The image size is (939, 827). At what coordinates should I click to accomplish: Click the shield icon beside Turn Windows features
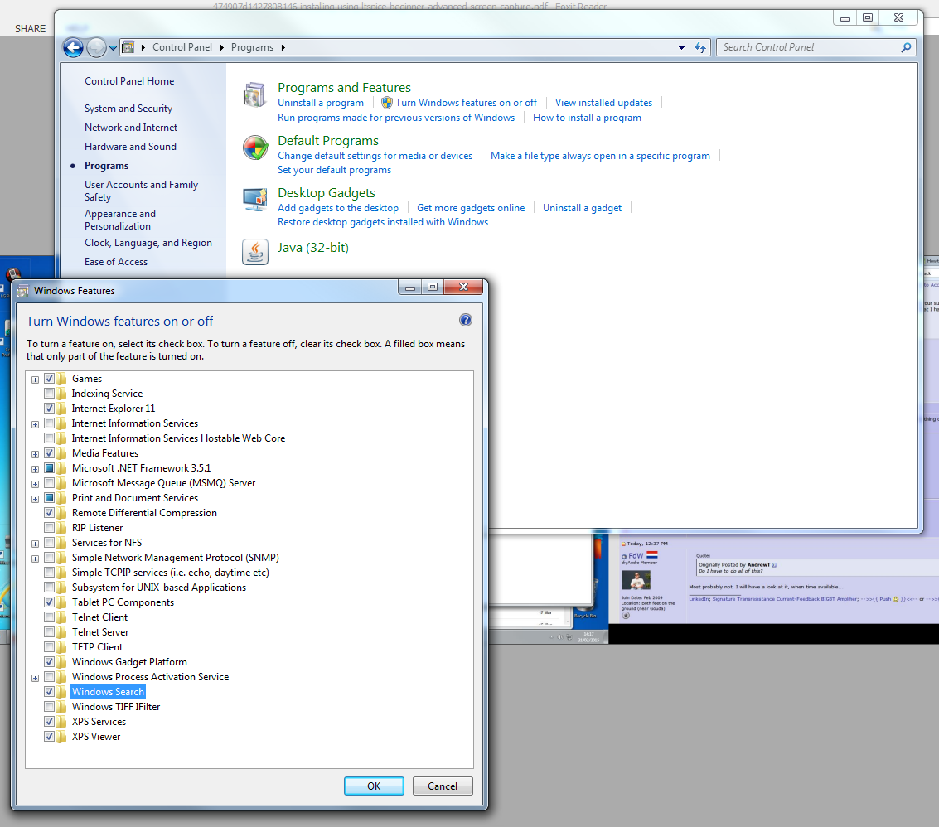click(387, 103)
